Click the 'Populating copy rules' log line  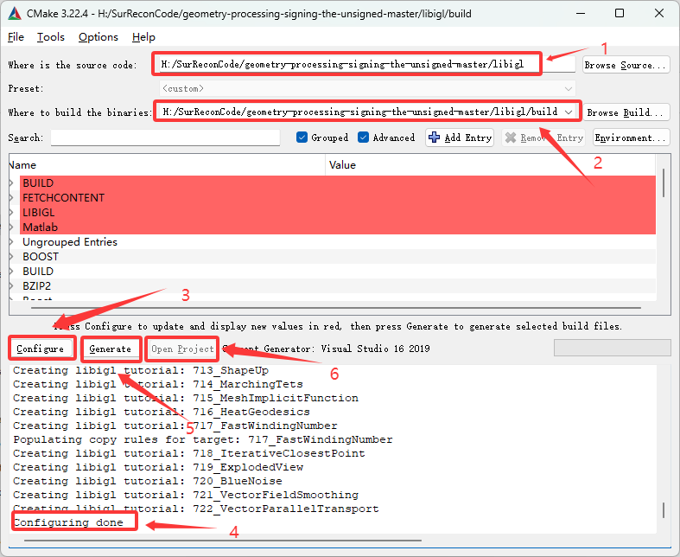[202, 439]
